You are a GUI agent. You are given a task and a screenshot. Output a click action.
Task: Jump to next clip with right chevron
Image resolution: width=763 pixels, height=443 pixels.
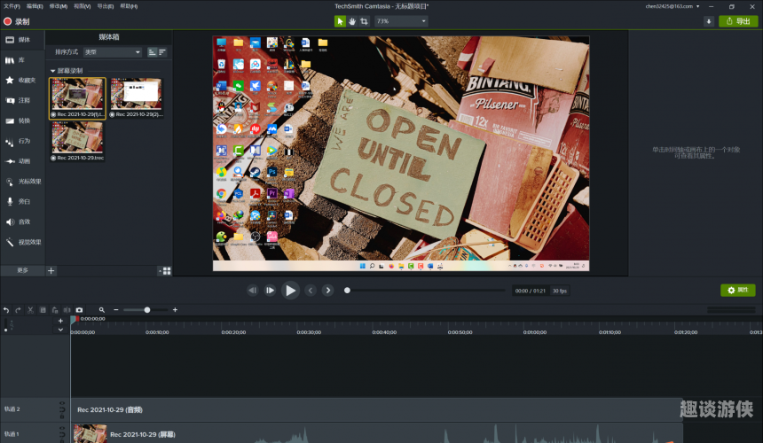(x=328, y=291)
